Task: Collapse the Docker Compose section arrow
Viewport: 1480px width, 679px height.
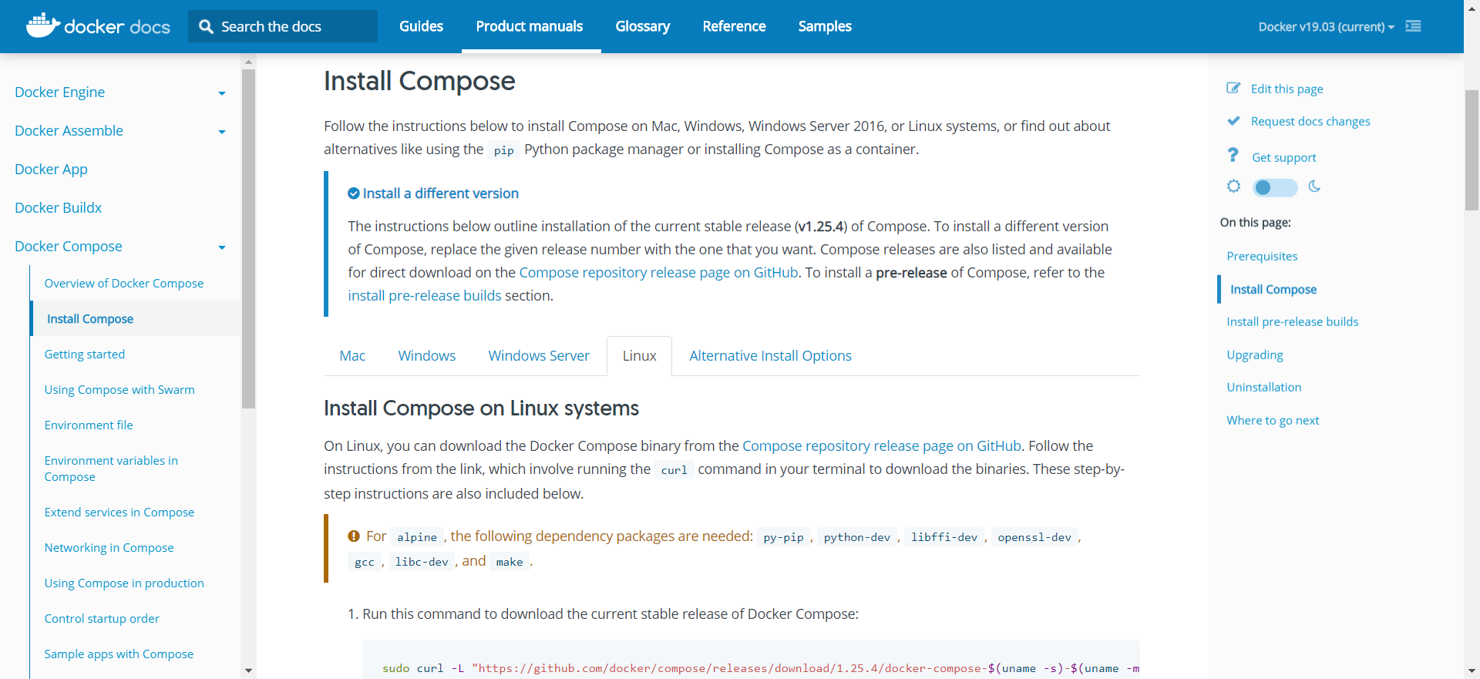Action: tap(222, 247)
